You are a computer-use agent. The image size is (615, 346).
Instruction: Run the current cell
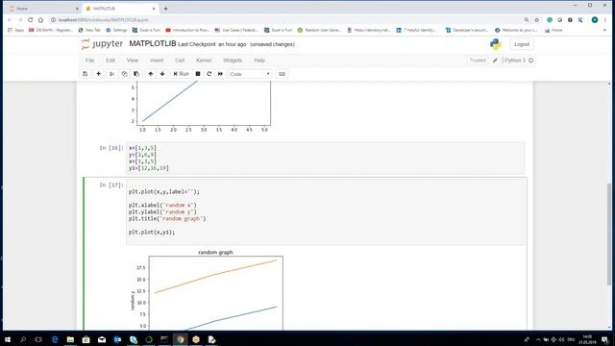pos(181,74)
